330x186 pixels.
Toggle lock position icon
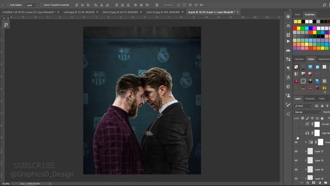click(312, 118)
